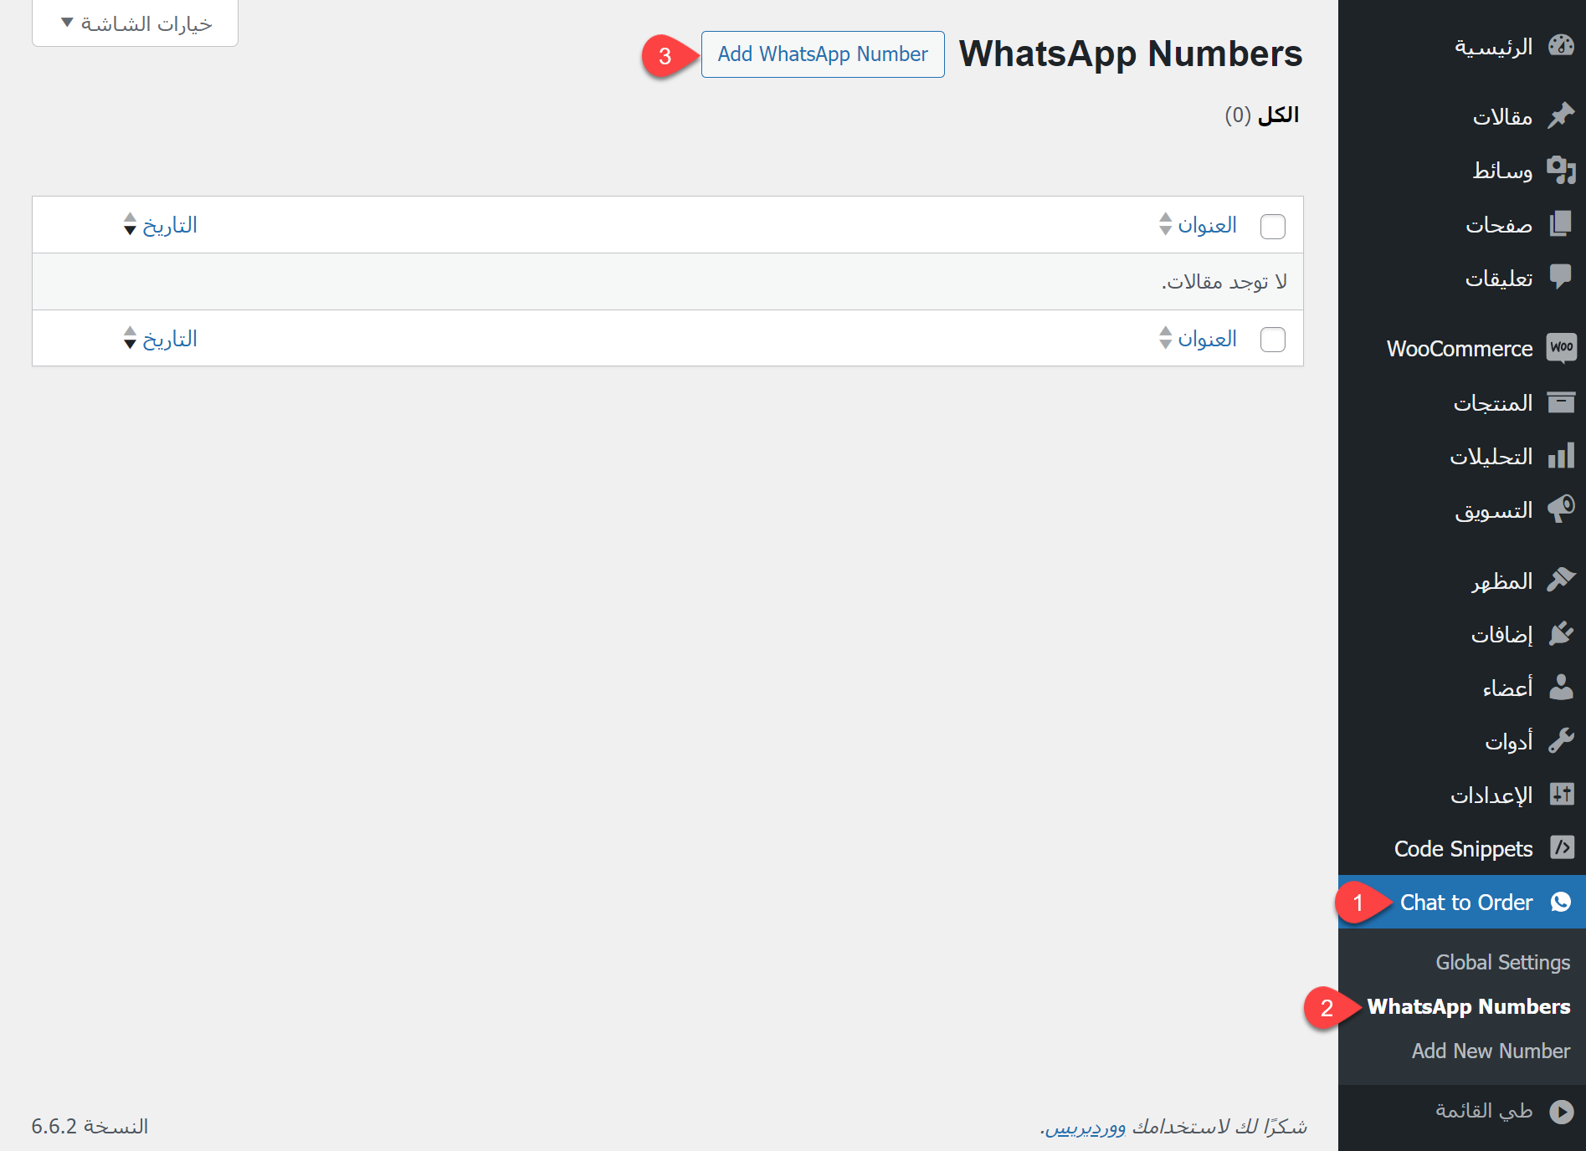Viewport: 1586px width, 1151px height.
Task: Click the megaphone icon beside التسويق
Action: coord(1561,509)
